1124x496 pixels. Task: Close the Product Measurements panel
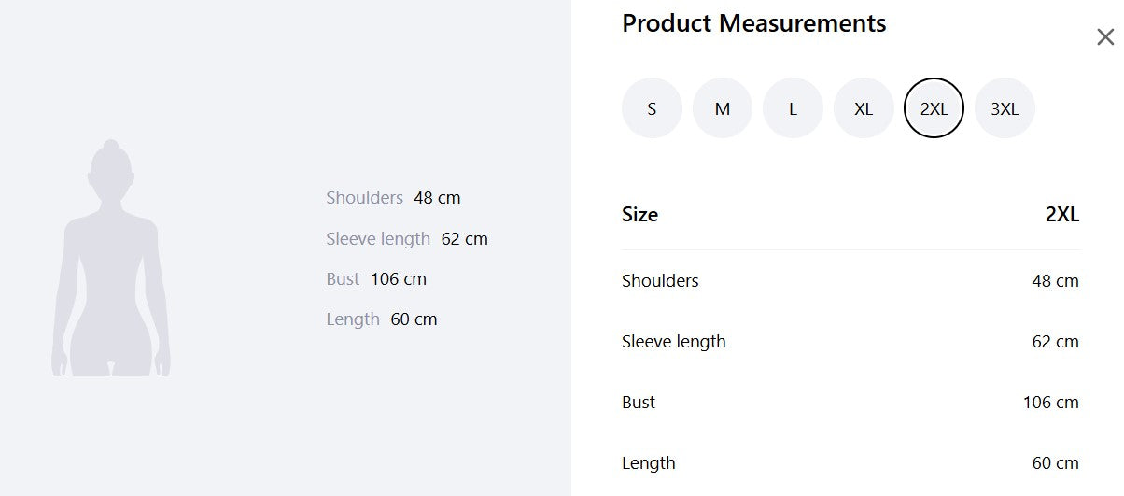pos(1105,37)
